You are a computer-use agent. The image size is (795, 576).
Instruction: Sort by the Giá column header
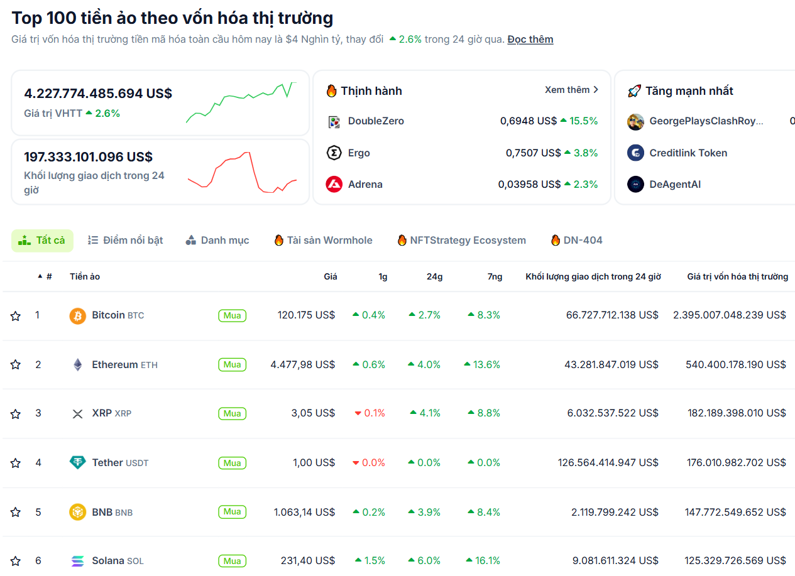pos(330,276)
